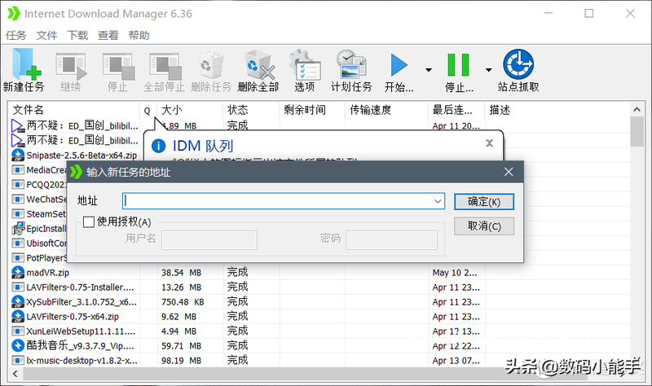652x386 pixels.
Task: Open 计划任务 scheduler icon
Action: (351, 64)
